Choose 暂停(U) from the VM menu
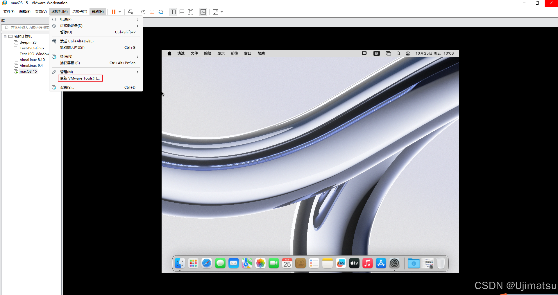Screen dimensions: 558x295 [96, 32]
